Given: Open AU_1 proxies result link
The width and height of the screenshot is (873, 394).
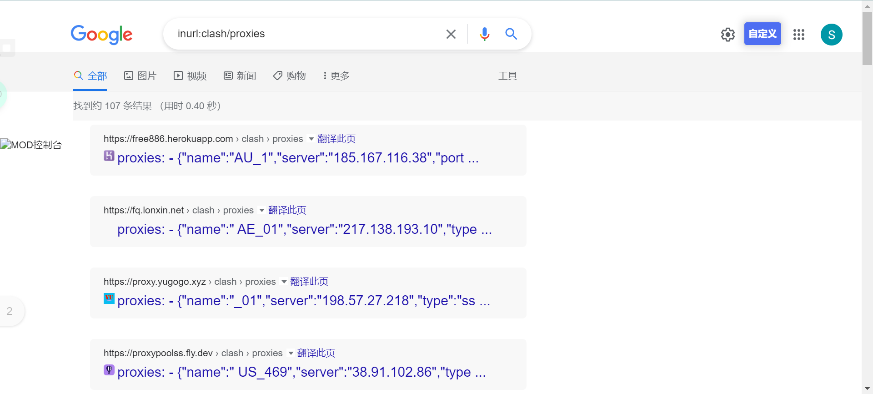Looking at the screenshot, I should pos(298,158).
